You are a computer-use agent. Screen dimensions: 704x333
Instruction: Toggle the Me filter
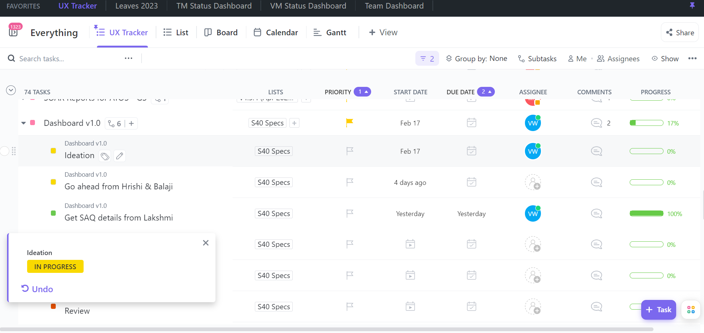coord(577,59)
